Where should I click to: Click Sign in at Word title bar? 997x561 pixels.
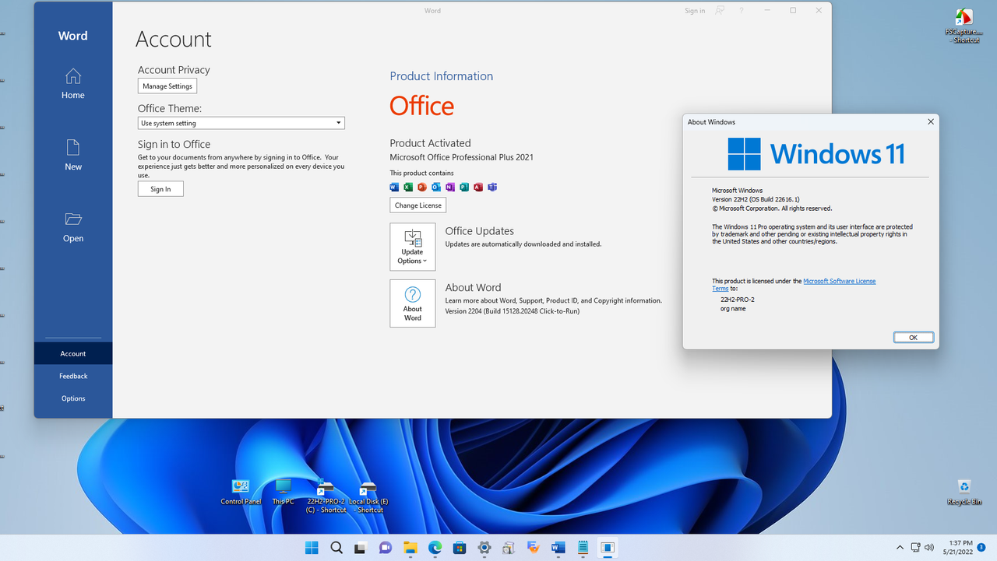[x=695, y=11]
